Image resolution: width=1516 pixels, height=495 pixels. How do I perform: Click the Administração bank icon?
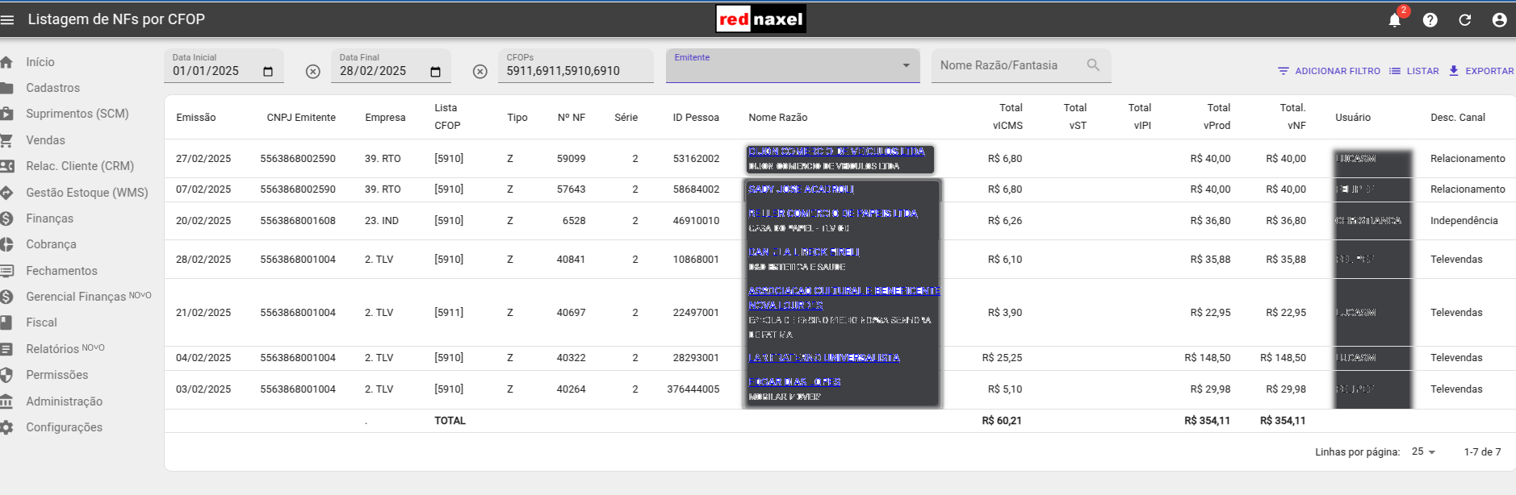coord(6,401)
